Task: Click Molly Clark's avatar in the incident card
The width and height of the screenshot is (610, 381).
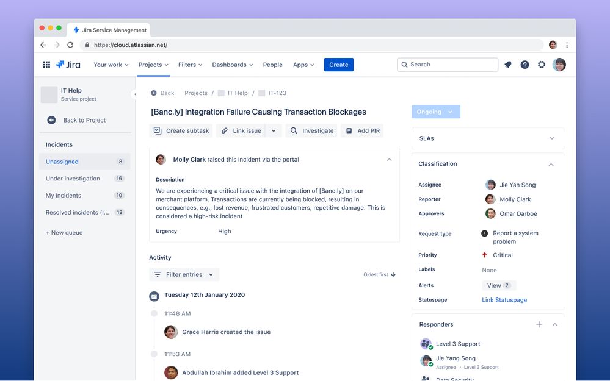Action: (161, 160)
